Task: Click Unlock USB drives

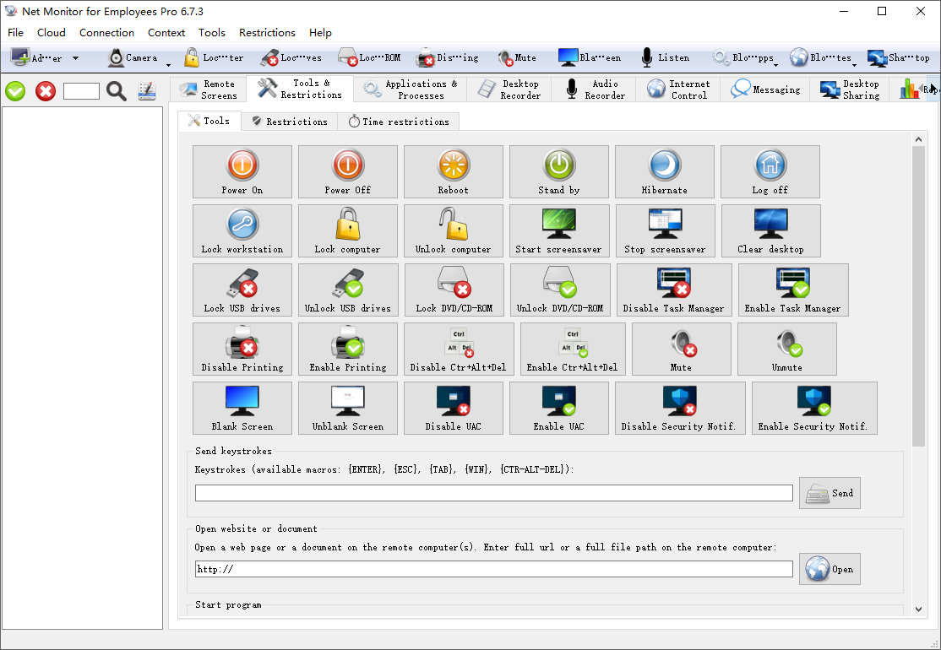Action: click(x=348, y=290)
